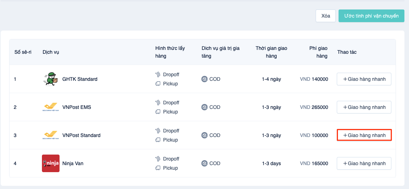Image resolution: width=409 pixels, height=189 pixels.
Task: Click the VND 100000 fee for VNPost Standard
Action: 314,135
